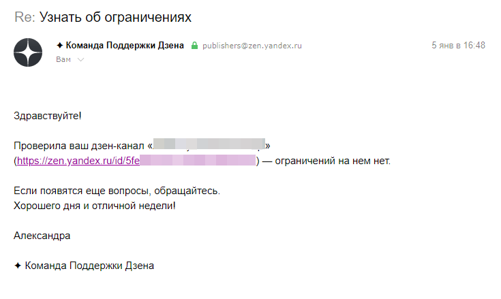Click sender name "Команда Поддержки Дзена" in header

tap(125, 46)
